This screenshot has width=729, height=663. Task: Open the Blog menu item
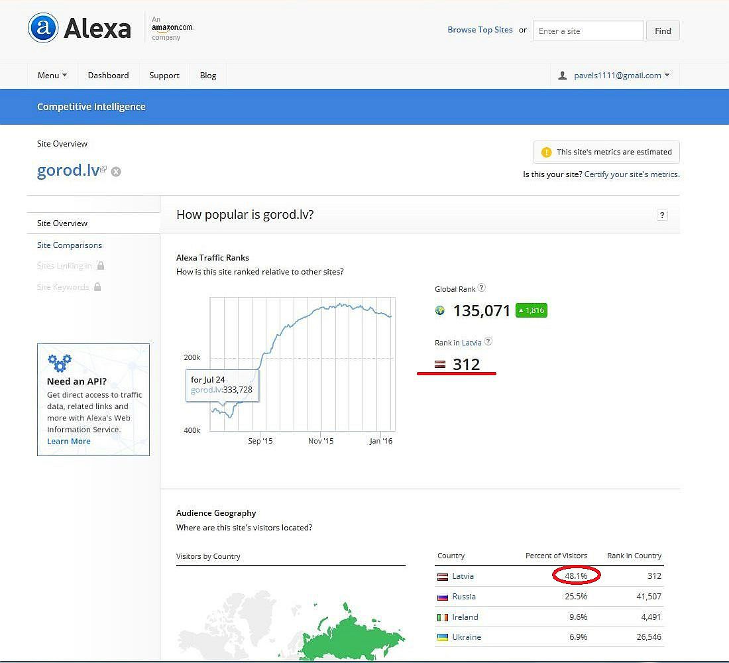[208, 76]
